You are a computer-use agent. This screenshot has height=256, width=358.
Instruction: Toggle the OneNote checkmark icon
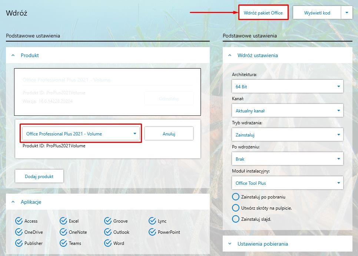[63, 232]
